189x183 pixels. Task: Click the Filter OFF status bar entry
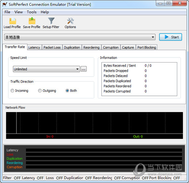pyautogui.click(x=12, y=178)
